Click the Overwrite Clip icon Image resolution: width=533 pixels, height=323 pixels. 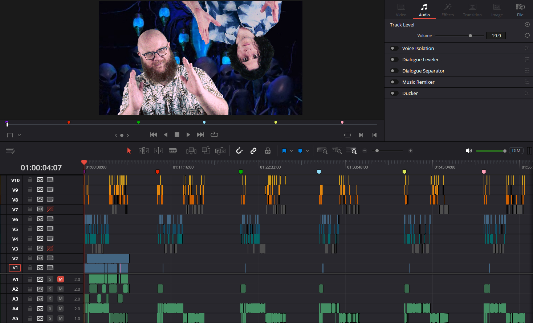pos(206,151)
